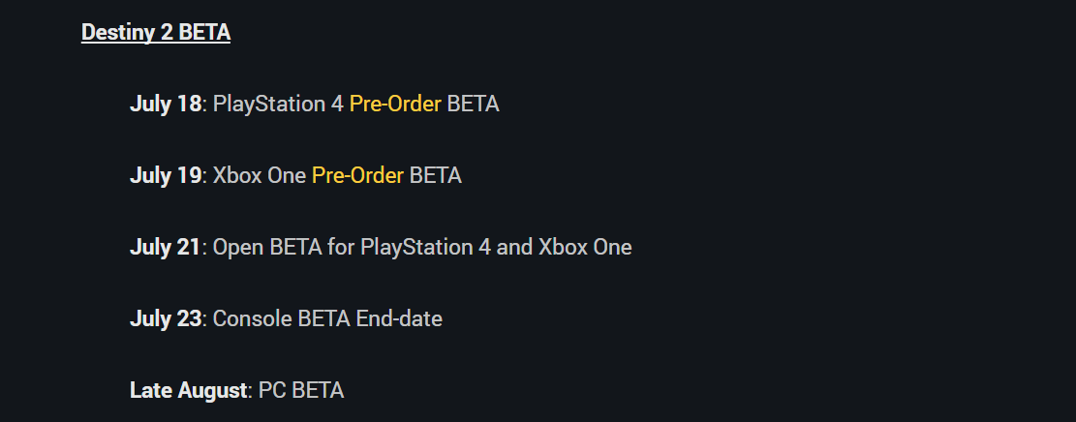Viewport: 1076px width, 422px height.
Task: Click PlayStation 4 text in July 18 line
Action: 278,104
